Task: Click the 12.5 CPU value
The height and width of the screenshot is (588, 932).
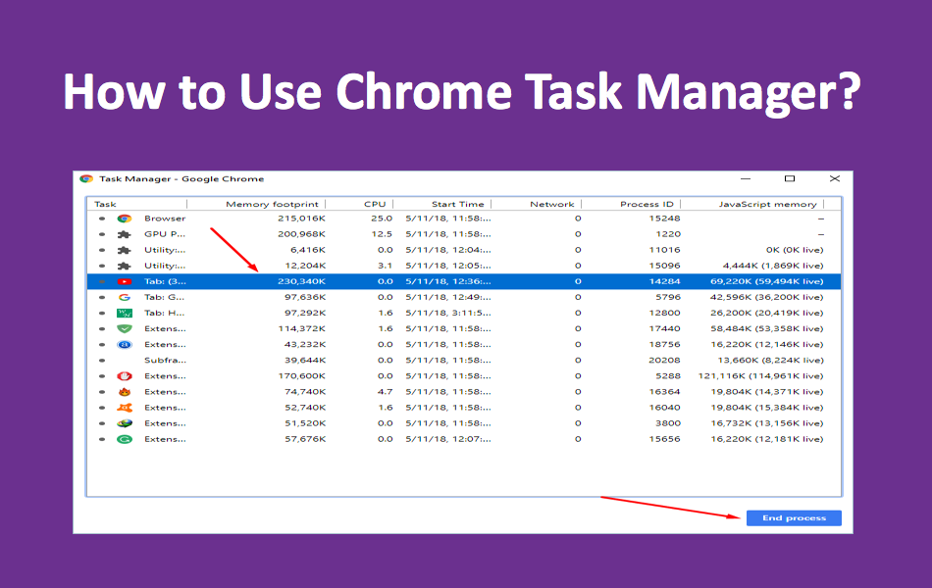Action: tap(382, 234)
